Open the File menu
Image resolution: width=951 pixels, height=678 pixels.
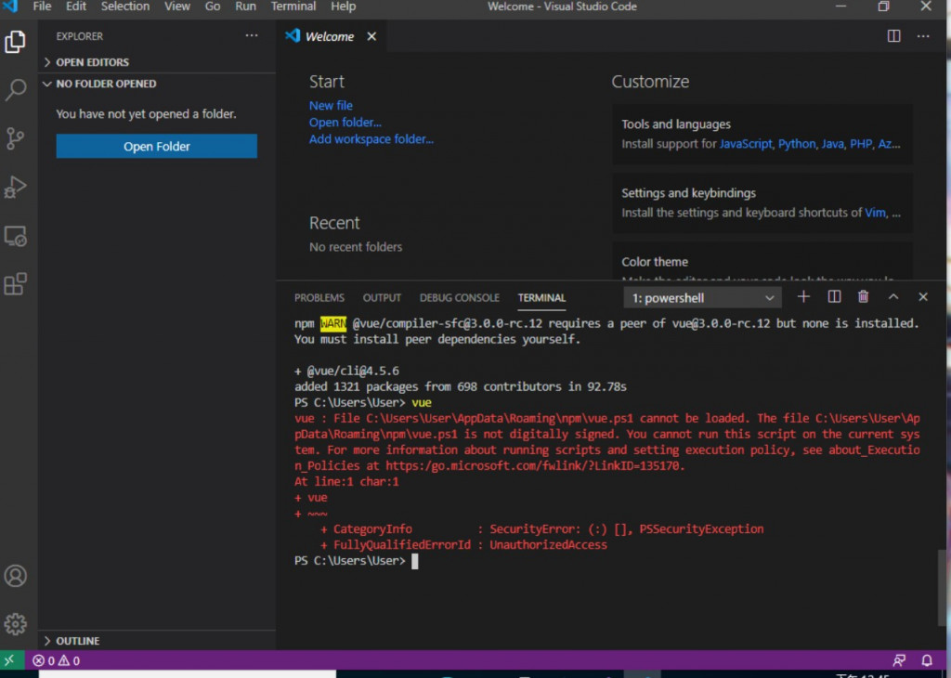[42, 7]
